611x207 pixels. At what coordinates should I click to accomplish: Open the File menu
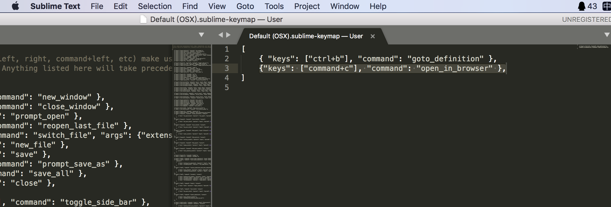click(97, 6)
